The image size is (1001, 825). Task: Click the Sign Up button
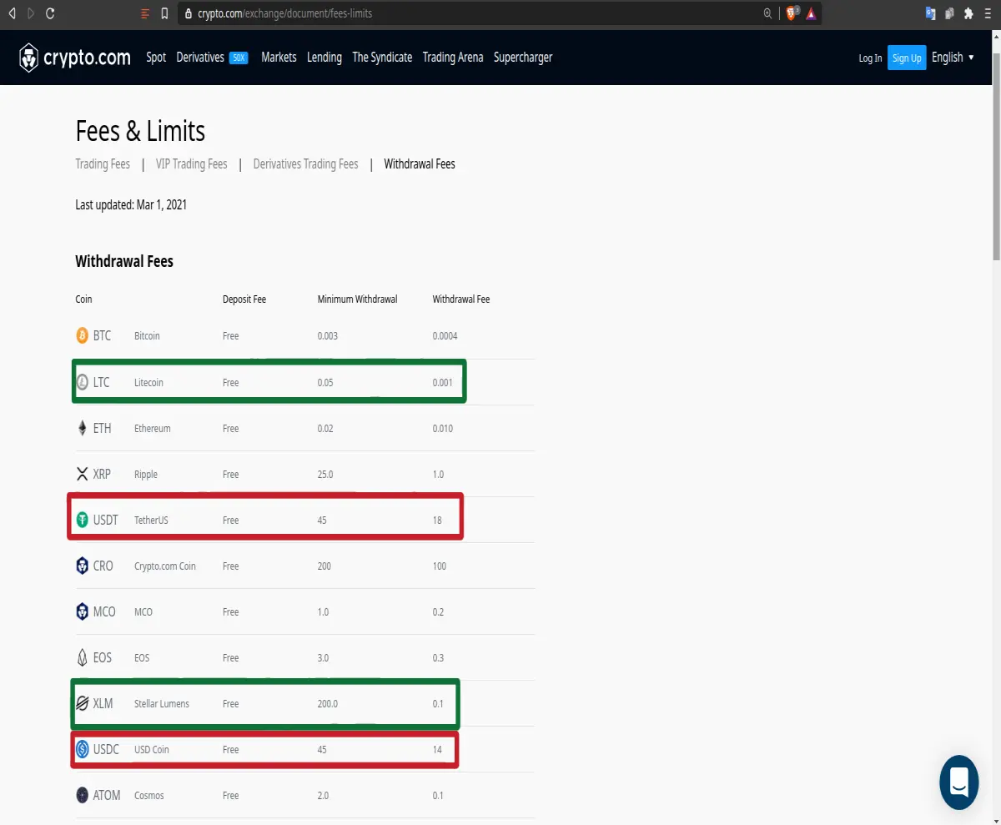click(907, 58)
